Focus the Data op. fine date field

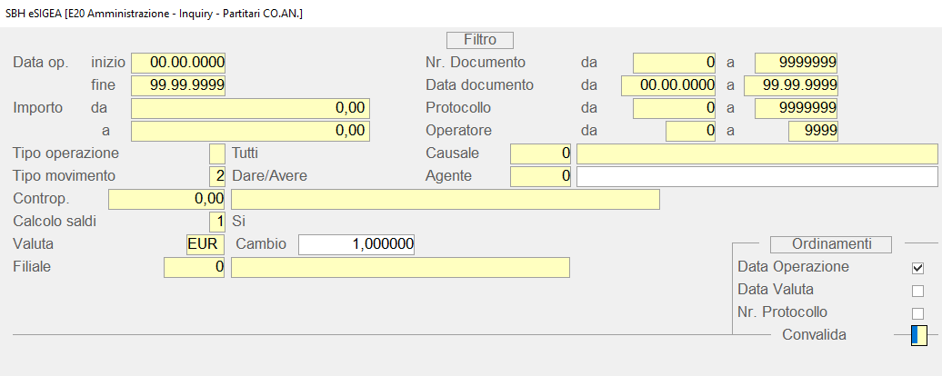point(178,85)
